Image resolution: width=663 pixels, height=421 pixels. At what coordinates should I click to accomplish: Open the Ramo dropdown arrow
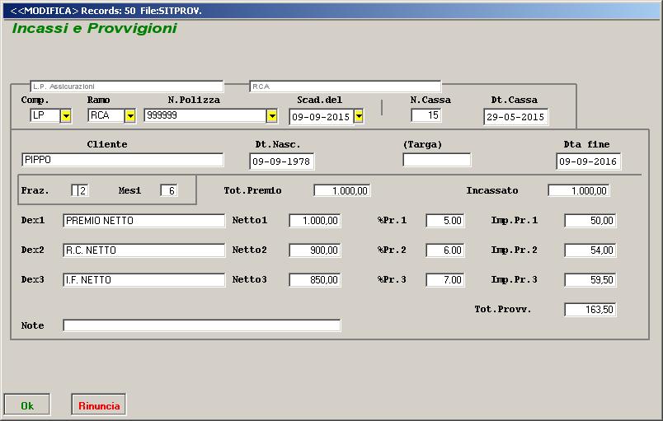pyautogui.click(x=129, y=115)
